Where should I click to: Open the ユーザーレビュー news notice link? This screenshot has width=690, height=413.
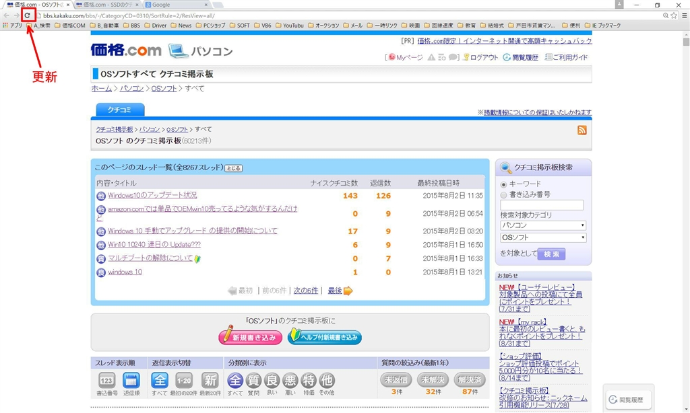pyautogui.click(x=540, y=298)
